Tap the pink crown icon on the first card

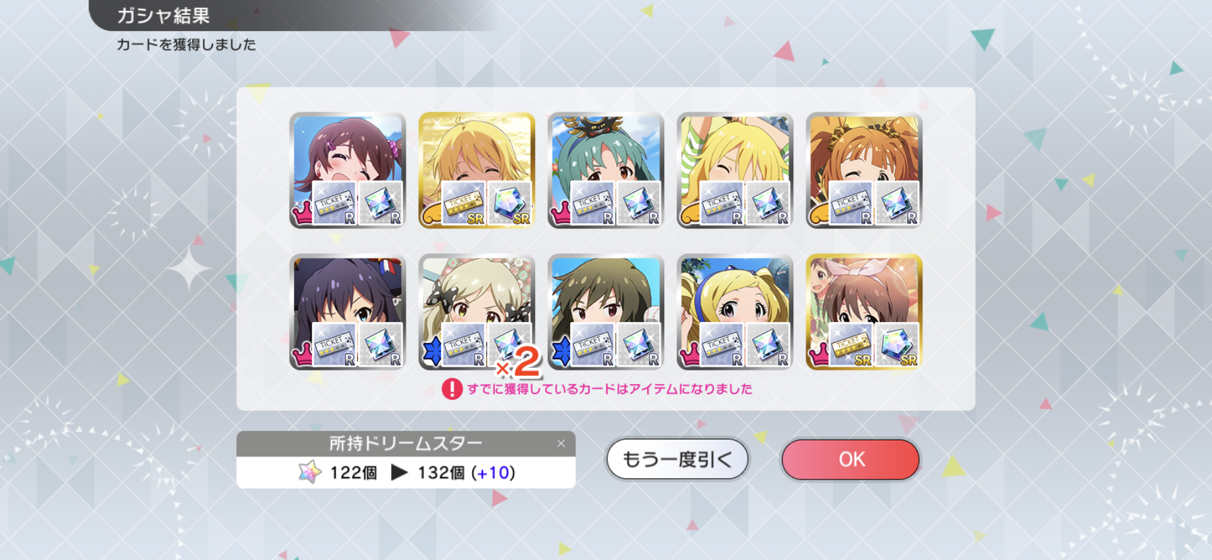click(x=302, y=214)
